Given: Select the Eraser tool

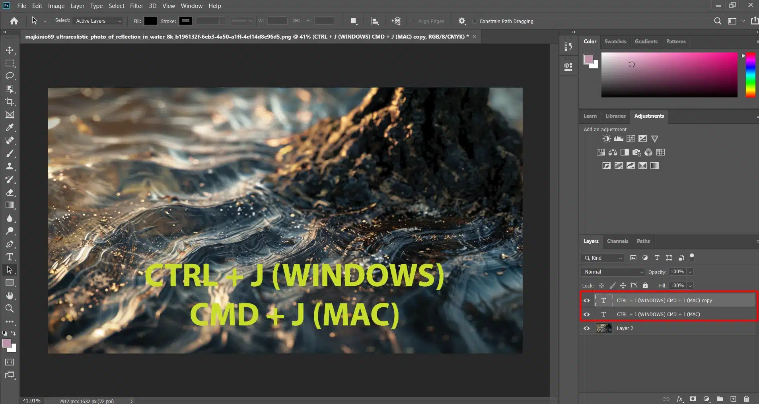Looking at the screenshot, I should 10,192.
